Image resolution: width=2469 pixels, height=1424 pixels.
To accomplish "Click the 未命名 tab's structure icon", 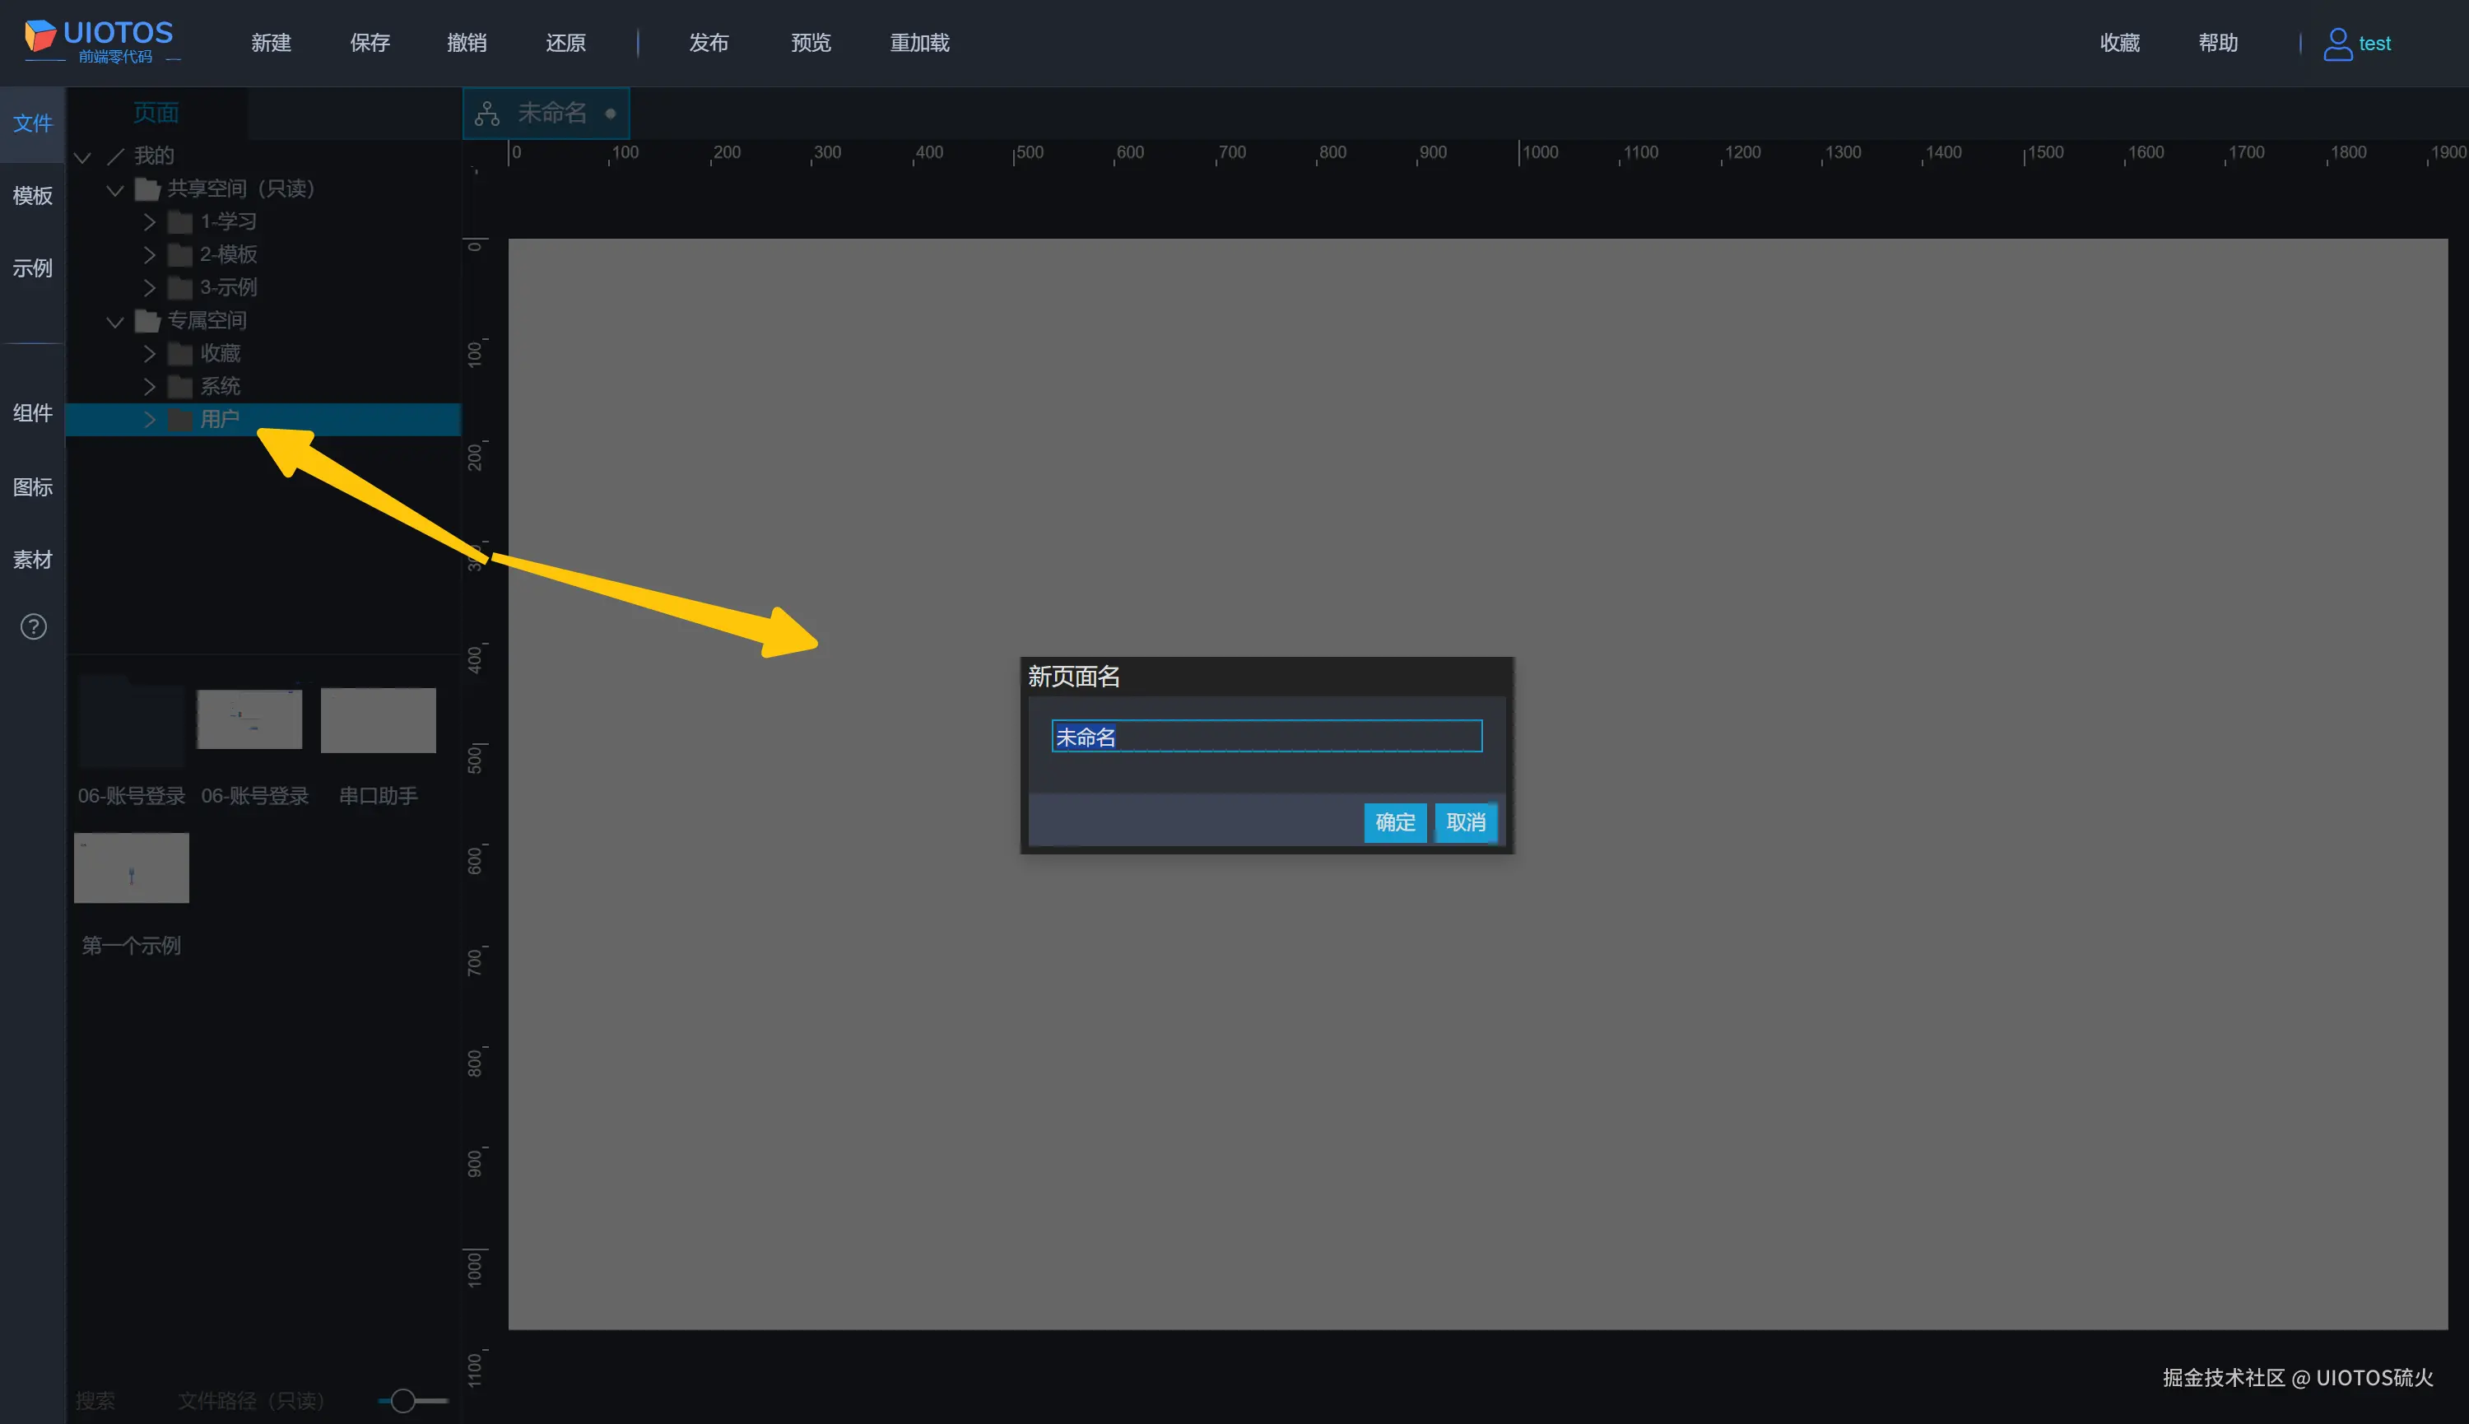I will [487, 114].
